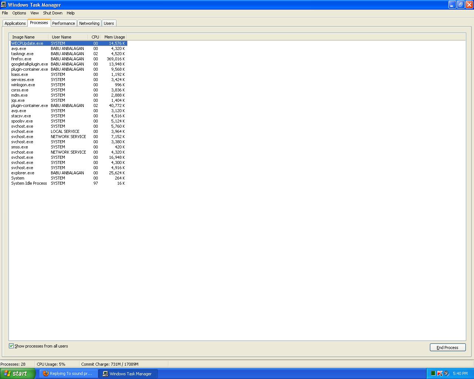The image size is (474, 379).
Task: Select the winlogon.exe process
Action: [69, 85]
